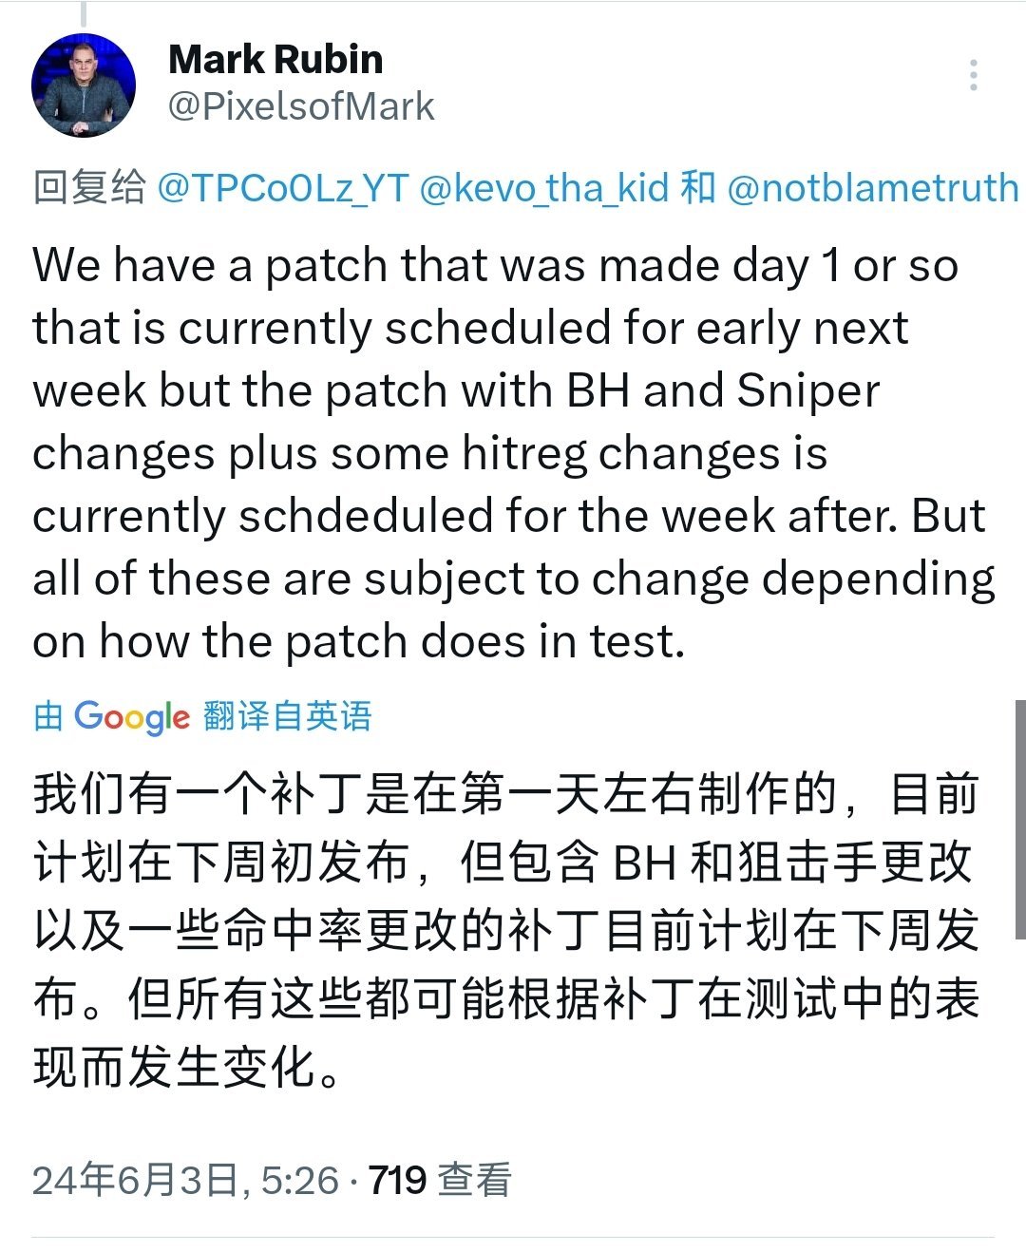
Task: Tap the 回复给 reply label
Action: 89,187
